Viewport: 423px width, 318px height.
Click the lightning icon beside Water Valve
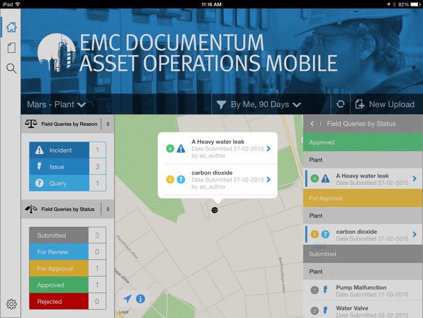325,311
